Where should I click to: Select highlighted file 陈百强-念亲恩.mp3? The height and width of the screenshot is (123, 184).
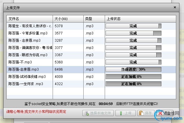(x=23, y=69)
